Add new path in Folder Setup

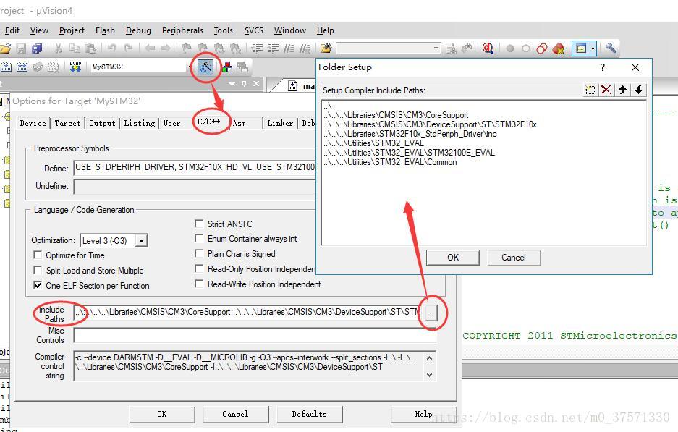click(590, 90)
